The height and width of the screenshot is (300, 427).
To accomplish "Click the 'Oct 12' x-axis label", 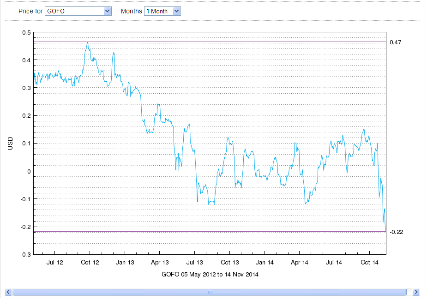I will [90, 263].
